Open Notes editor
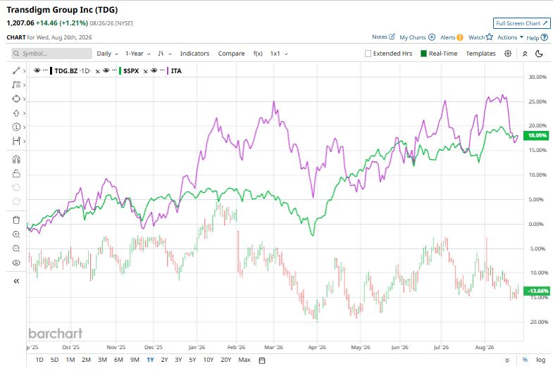The width and height of the screenshot is (553, 371). (x=383, y=37)
